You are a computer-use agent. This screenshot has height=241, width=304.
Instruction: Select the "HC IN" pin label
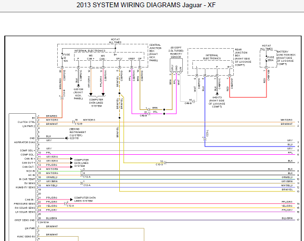click(32, 175)
